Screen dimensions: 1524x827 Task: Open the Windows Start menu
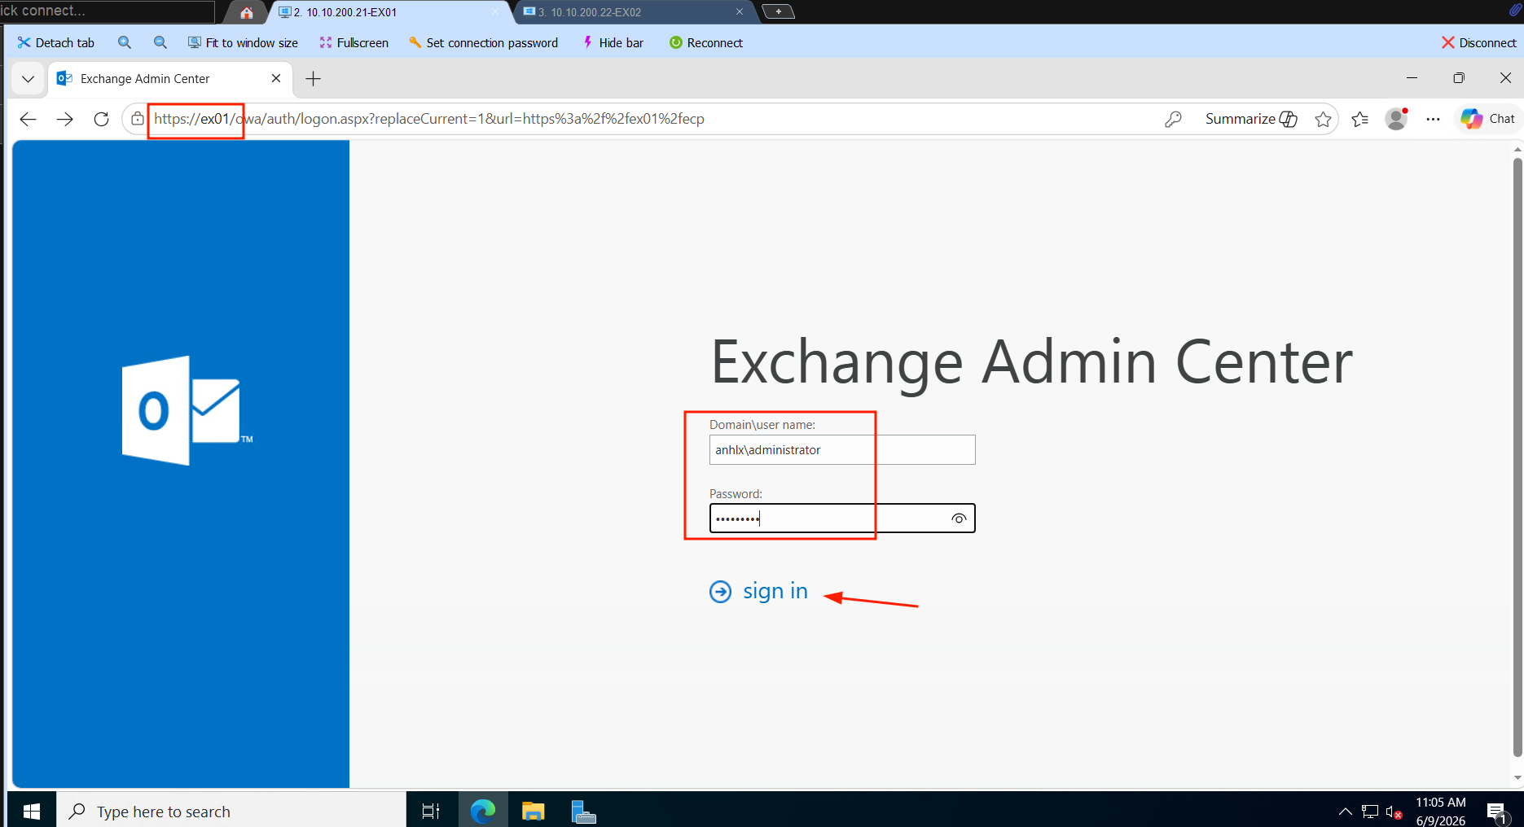[32, 811]
